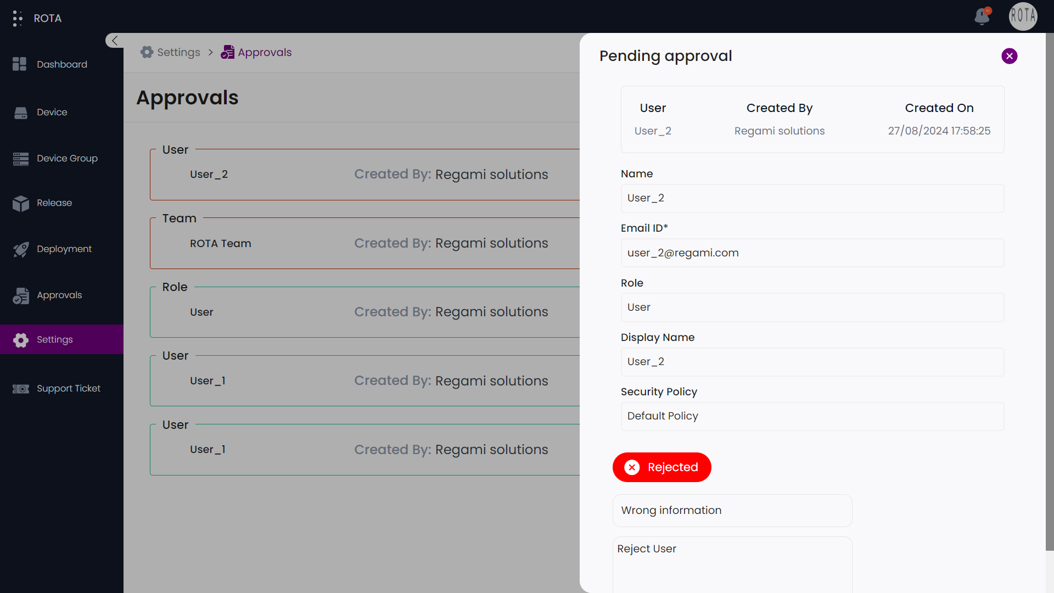The image size is (1054, 593).
Task: Click the Settings menu item in sidebar
Action: click(x=61, y=339)
